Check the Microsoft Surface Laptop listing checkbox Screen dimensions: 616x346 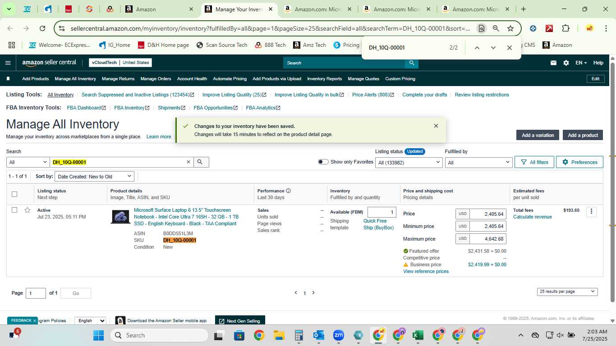pyautogui.click(x=14, y=210)
